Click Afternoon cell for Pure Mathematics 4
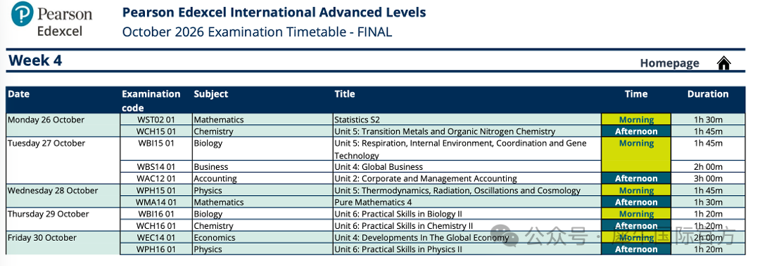 636,202
